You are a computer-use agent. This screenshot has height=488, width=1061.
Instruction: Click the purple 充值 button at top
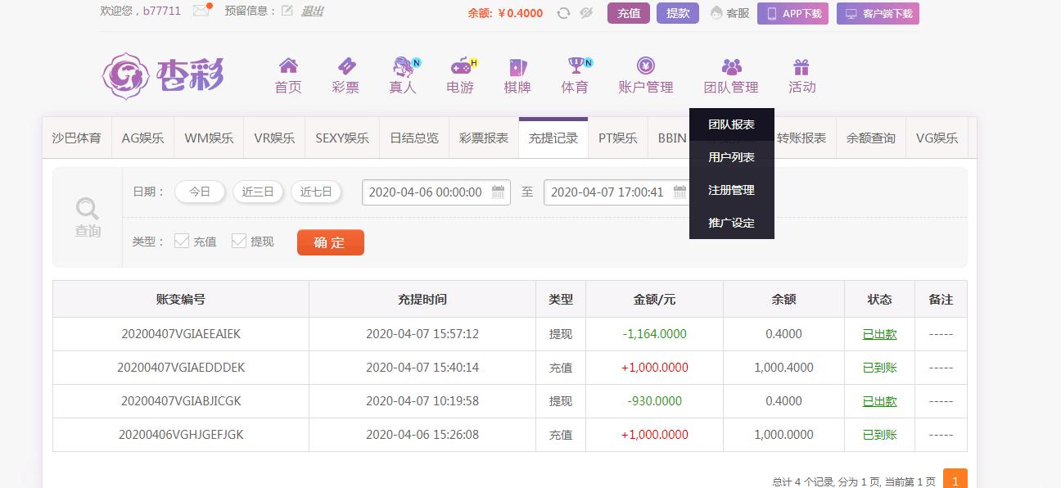click(629, 13)
